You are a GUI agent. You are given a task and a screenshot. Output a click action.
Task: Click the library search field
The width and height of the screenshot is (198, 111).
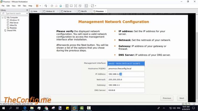tap(14, 13)
